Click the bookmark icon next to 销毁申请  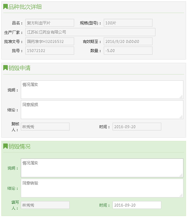pyautogui.click(x=6, y=68)
